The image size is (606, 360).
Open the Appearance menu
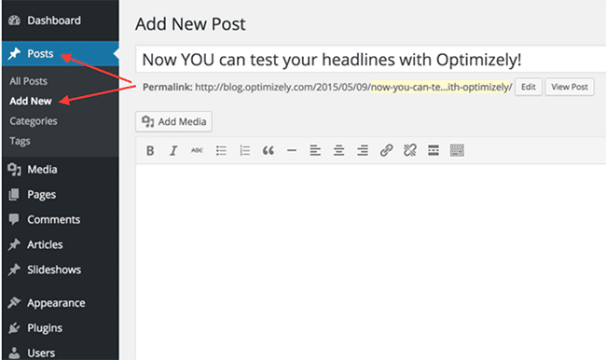pos(61,303)
